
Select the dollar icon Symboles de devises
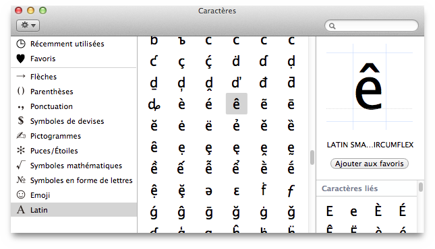coord(21,120)
